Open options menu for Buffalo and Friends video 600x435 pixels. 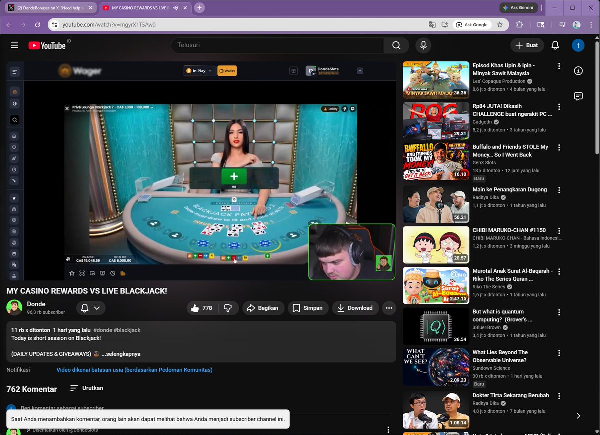coord(559,148)
